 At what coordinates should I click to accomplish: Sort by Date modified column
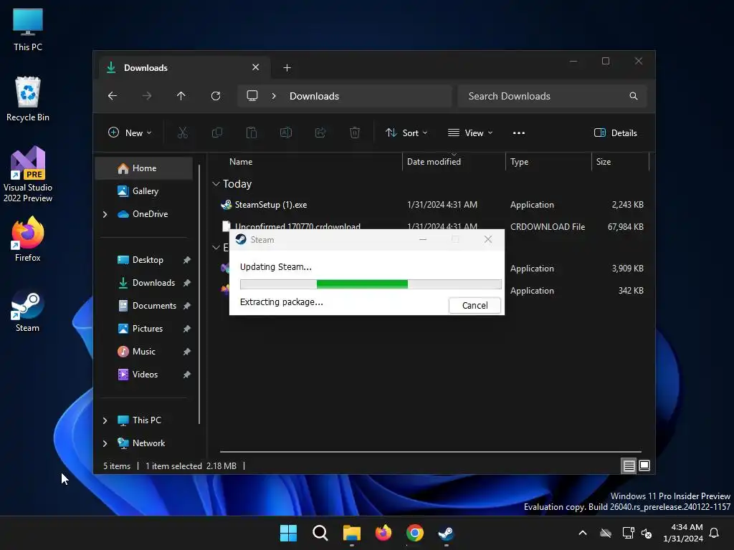(434, 162)
